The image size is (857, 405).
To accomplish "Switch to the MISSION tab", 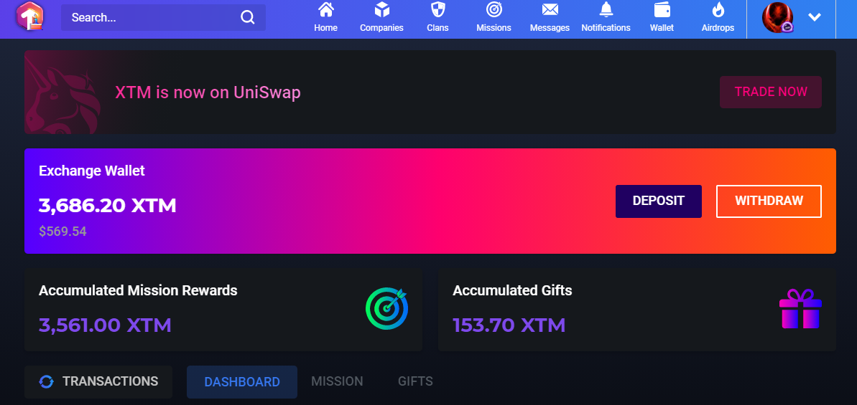I will [x=337, y=381].
